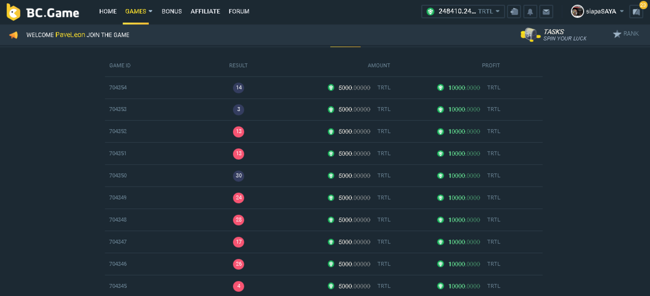Open the mail inbox icon
Screen dimensions: 650x296
546,11
